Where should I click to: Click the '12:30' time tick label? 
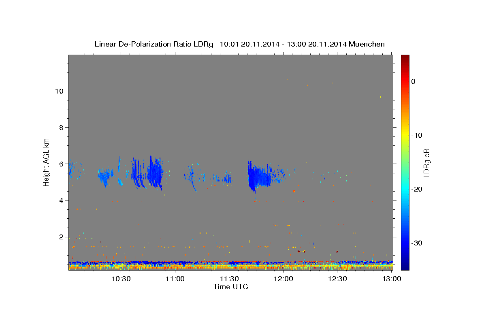(x=337, y=279)
